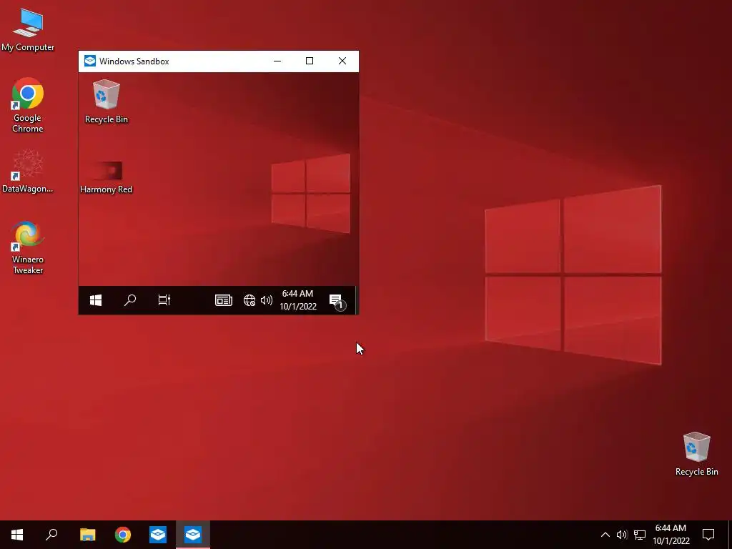Launch Winaero Tweaker desktop shortcut
The width and height of the screenshot is (732, 549).
[x=28, y=247]
